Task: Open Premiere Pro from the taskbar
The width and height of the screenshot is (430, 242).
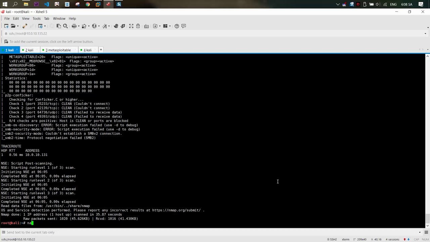Action: coord(36,4)
